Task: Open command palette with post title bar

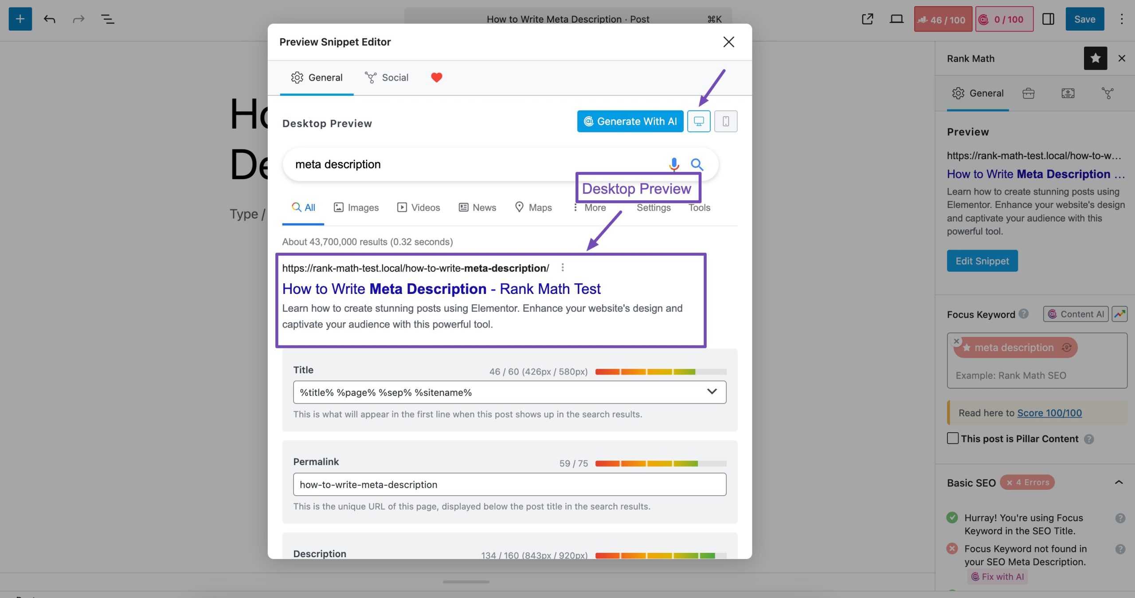Action: coord(568,19)
